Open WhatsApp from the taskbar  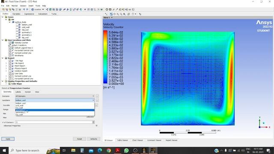126,150
